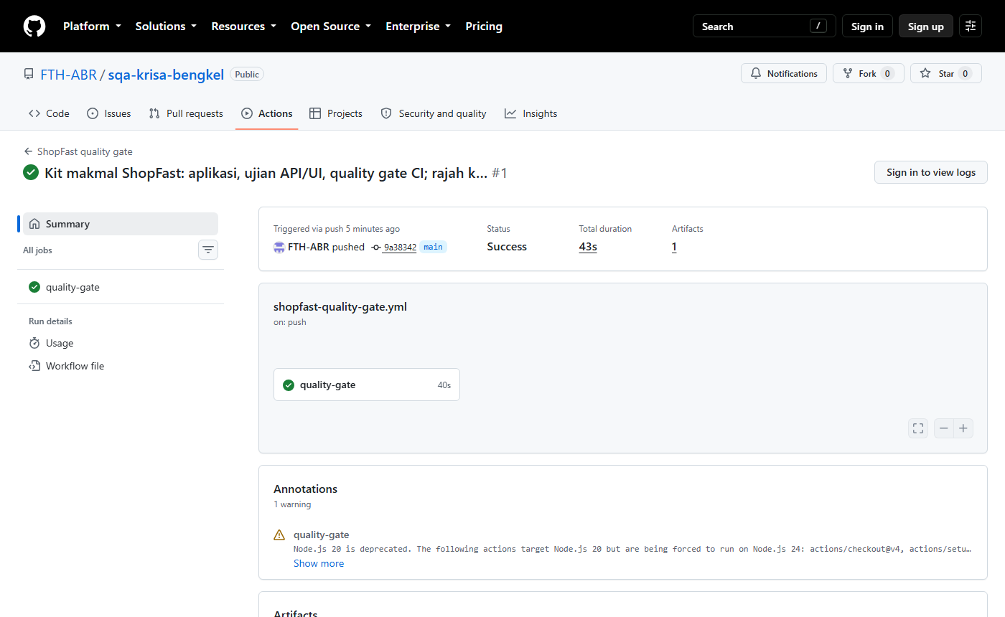The width and height of the screenshot is (1005, 617).
Task: Click the 43s total duration link
Action: coord(588,247)
